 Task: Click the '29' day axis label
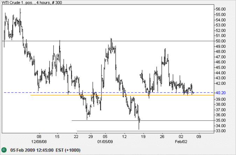pyautogui.click(x=91, y=136)
